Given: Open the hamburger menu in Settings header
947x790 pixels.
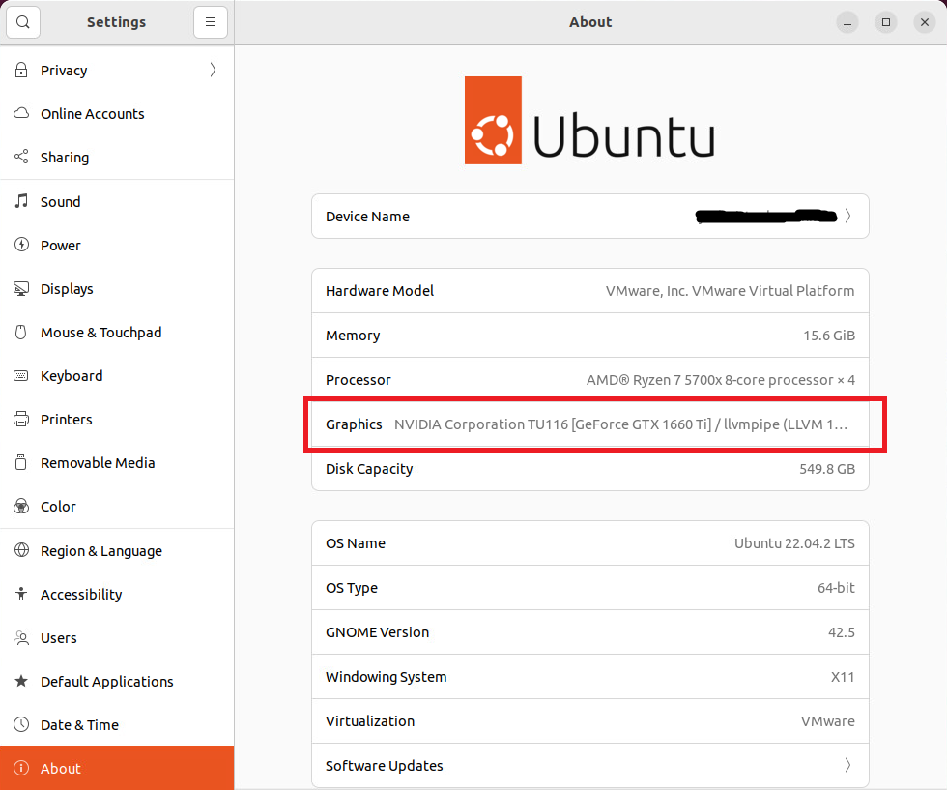Looking at the screenshot, I should (211, 22).
